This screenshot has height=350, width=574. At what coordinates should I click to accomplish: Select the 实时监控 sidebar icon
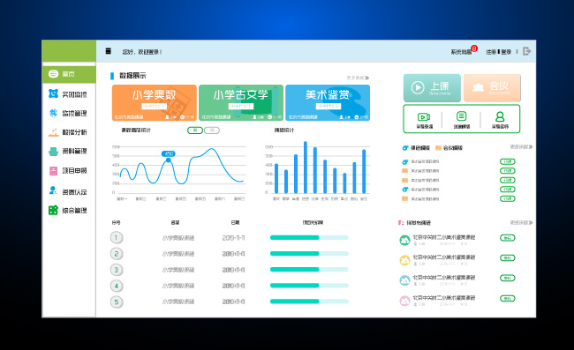54,93
